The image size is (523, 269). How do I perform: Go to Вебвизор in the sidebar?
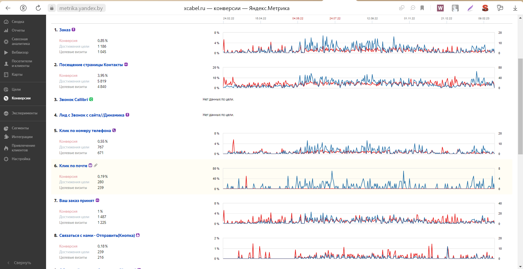20,52
